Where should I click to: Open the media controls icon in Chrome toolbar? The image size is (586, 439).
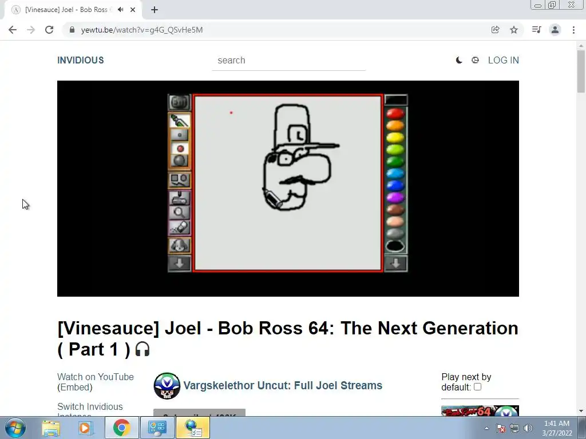536,30
